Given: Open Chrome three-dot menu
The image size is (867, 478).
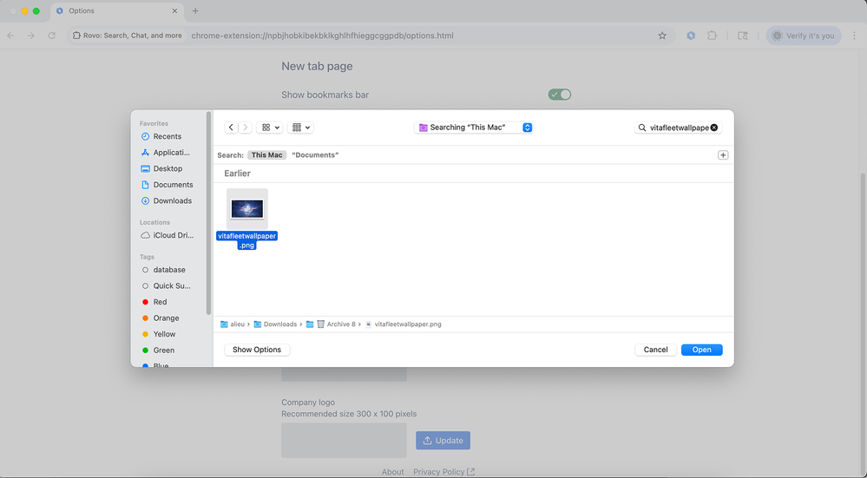Looking at the screenshot, I should [x=854, y=36].
